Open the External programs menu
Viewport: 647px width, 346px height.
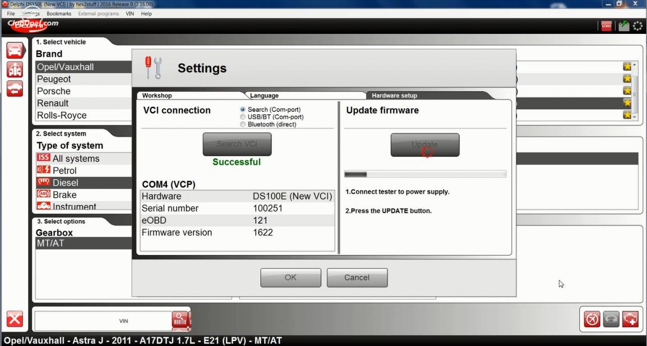(x=99, y=14)
